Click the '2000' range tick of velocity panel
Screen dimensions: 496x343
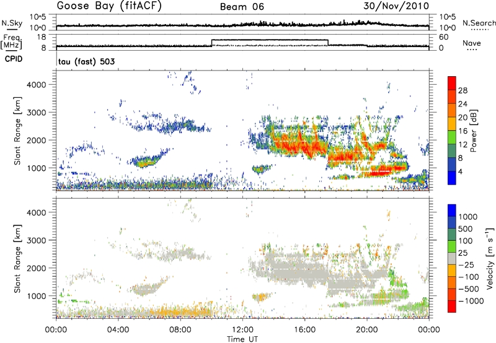tap(37, 268)
